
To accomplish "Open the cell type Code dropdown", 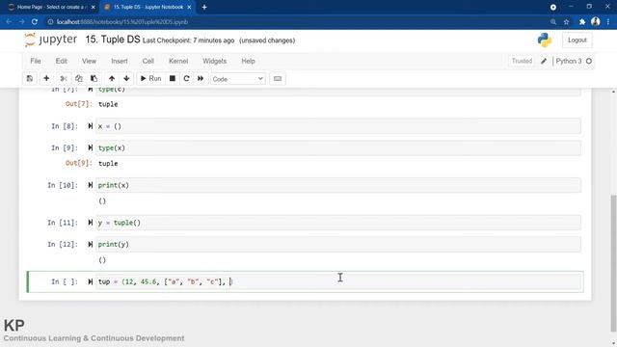I will click(x=238, y=79).
